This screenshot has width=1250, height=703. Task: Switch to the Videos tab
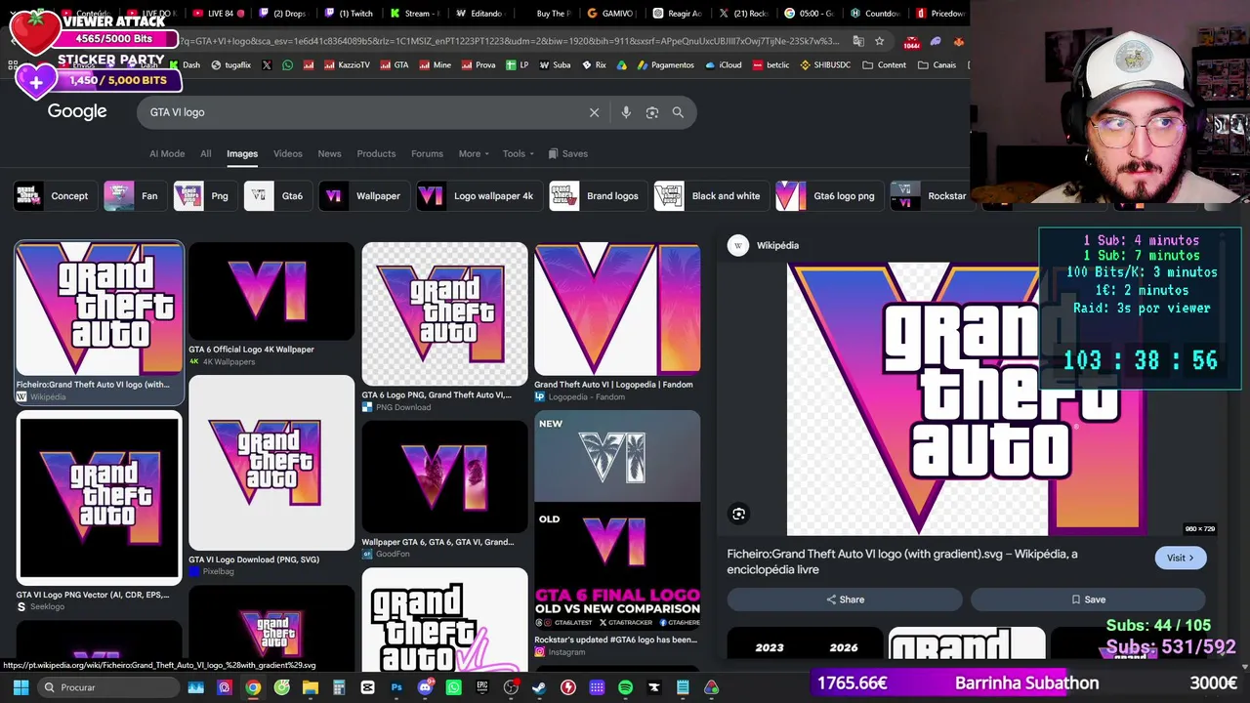[287, 153]
